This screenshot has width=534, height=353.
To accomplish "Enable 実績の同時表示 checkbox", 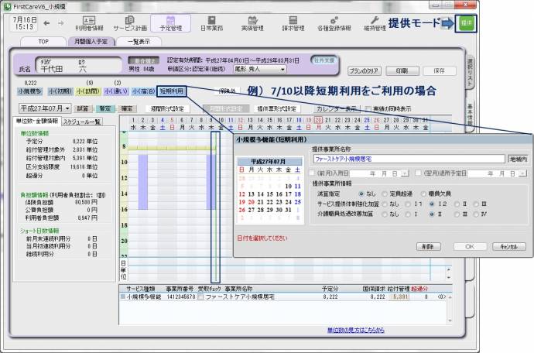I will pos(368,109).
